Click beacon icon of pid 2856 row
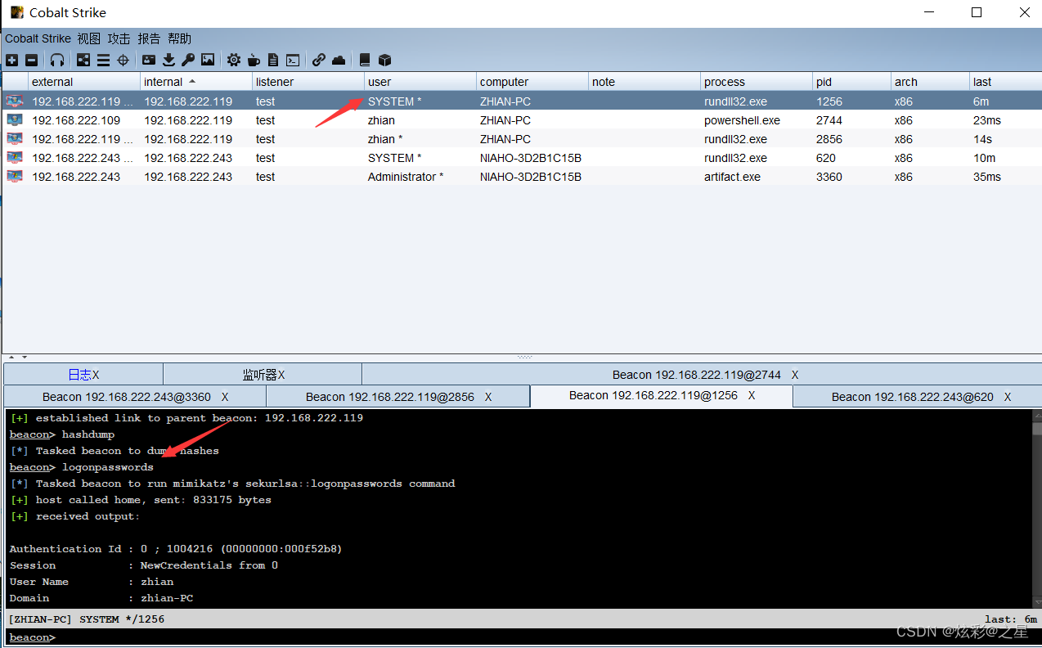The height and width of the screenshot is (648, 1042). point(15,139)
